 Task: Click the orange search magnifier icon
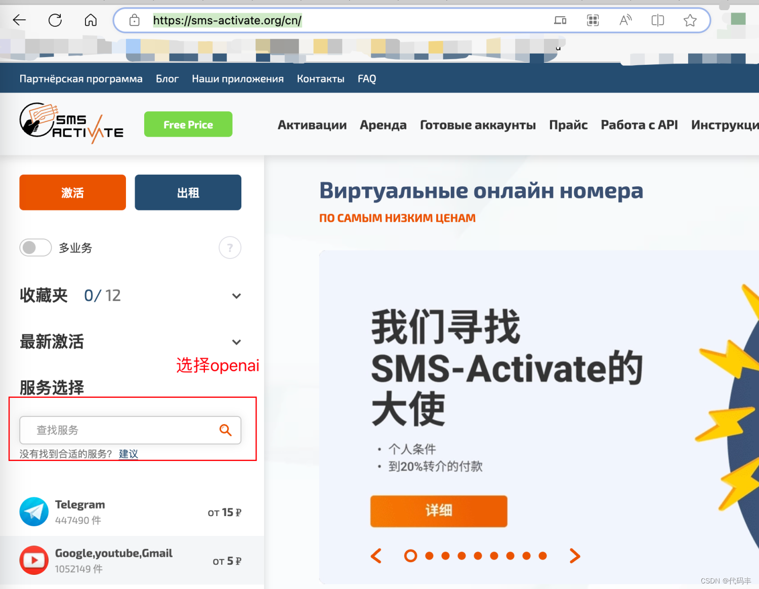click(x=226, y=430)
